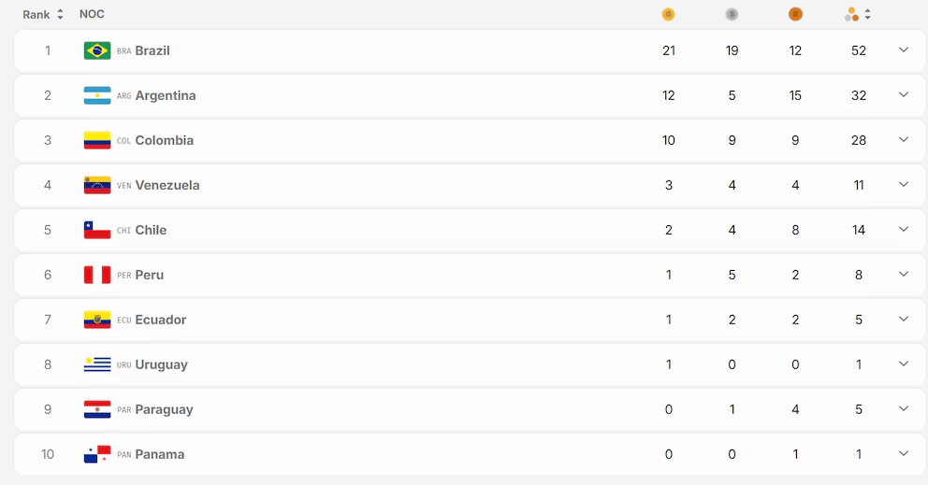Click the Argentina flag icon
Image resolution: width=928 pixels, height=485 pixels.
pos(97,96)
